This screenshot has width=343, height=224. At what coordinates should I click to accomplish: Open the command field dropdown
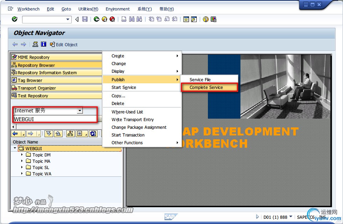(x=68, y=20)
